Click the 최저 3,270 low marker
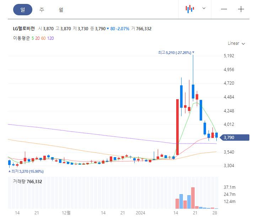Image resolution: width=254 pixels, height=224 pixels. point(26,171)
